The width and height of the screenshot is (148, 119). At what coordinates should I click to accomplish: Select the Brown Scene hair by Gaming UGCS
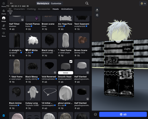coord(82,40)
